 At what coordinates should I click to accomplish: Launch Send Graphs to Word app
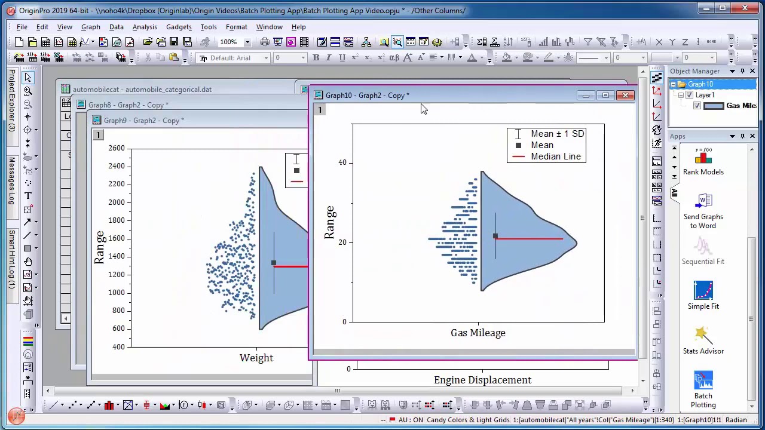click(703, 211)
